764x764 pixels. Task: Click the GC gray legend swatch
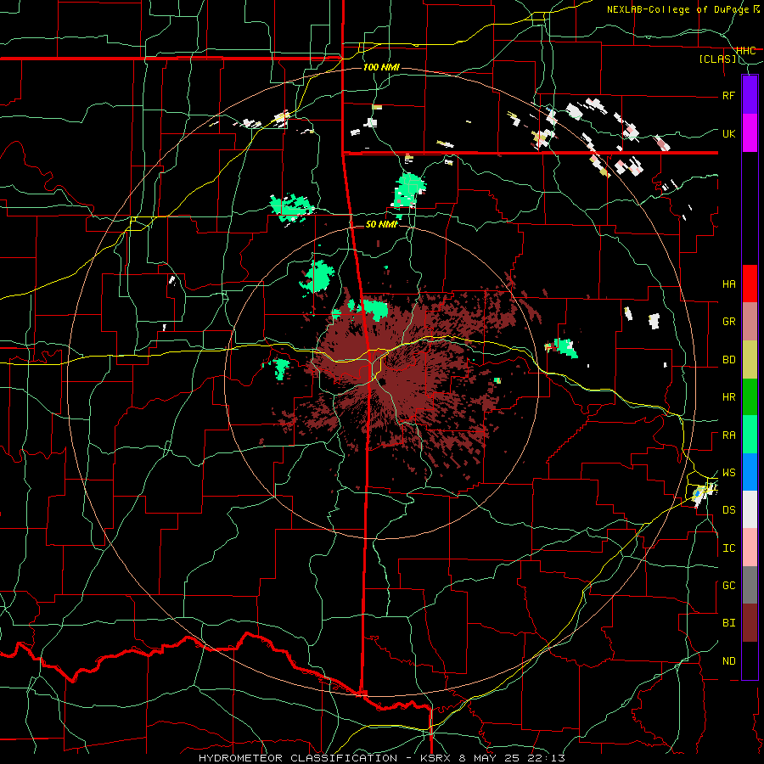click(x=750, y=585)
